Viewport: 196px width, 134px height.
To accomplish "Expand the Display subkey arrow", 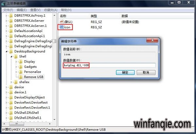I will [16, 62].
